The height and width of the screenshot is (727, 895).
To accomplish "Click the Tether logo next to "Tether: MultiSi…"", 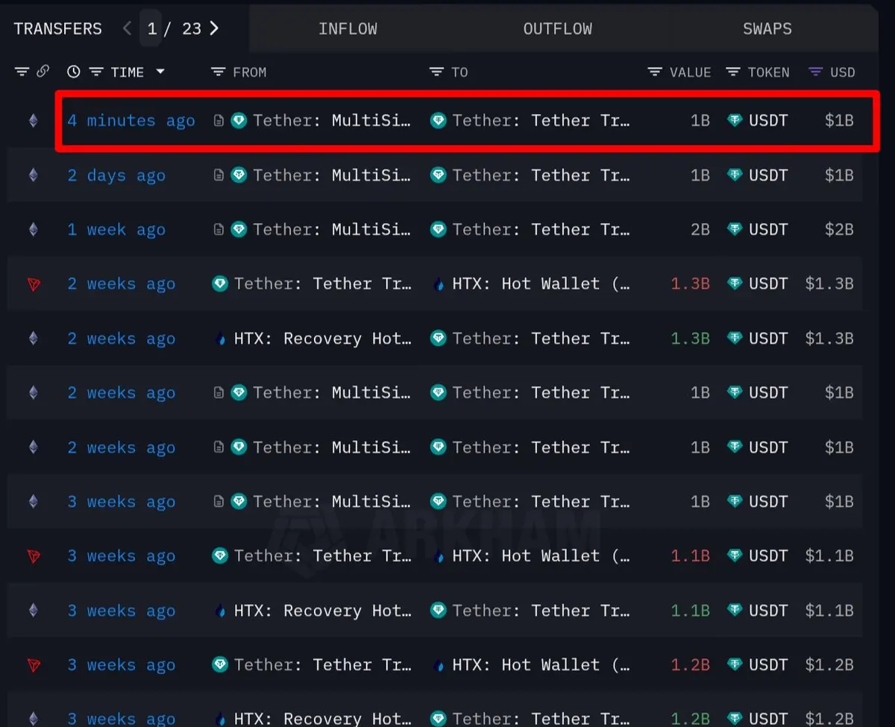I will tap(239, 120).
